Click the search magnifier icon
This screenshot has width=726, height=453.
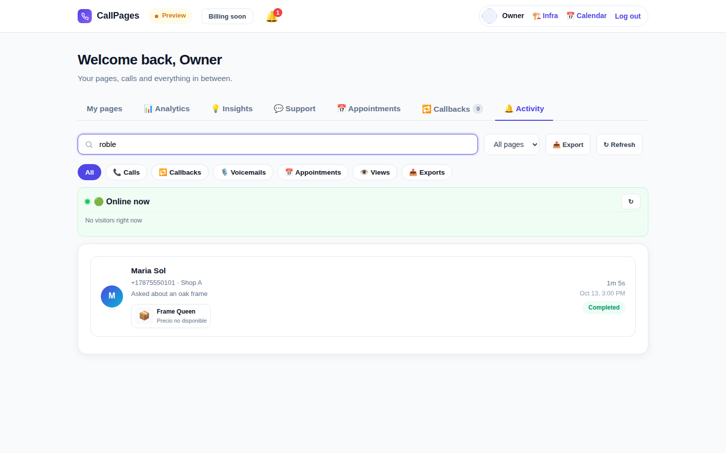[89, 144]
